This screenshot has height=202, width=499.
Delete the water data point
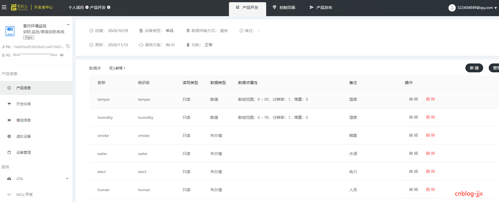(x=431, y=153)
